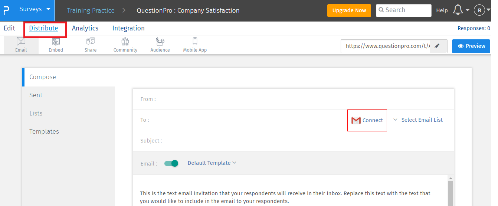Open the Community distribution icon
498x206 pixels.
pos(125,42)
